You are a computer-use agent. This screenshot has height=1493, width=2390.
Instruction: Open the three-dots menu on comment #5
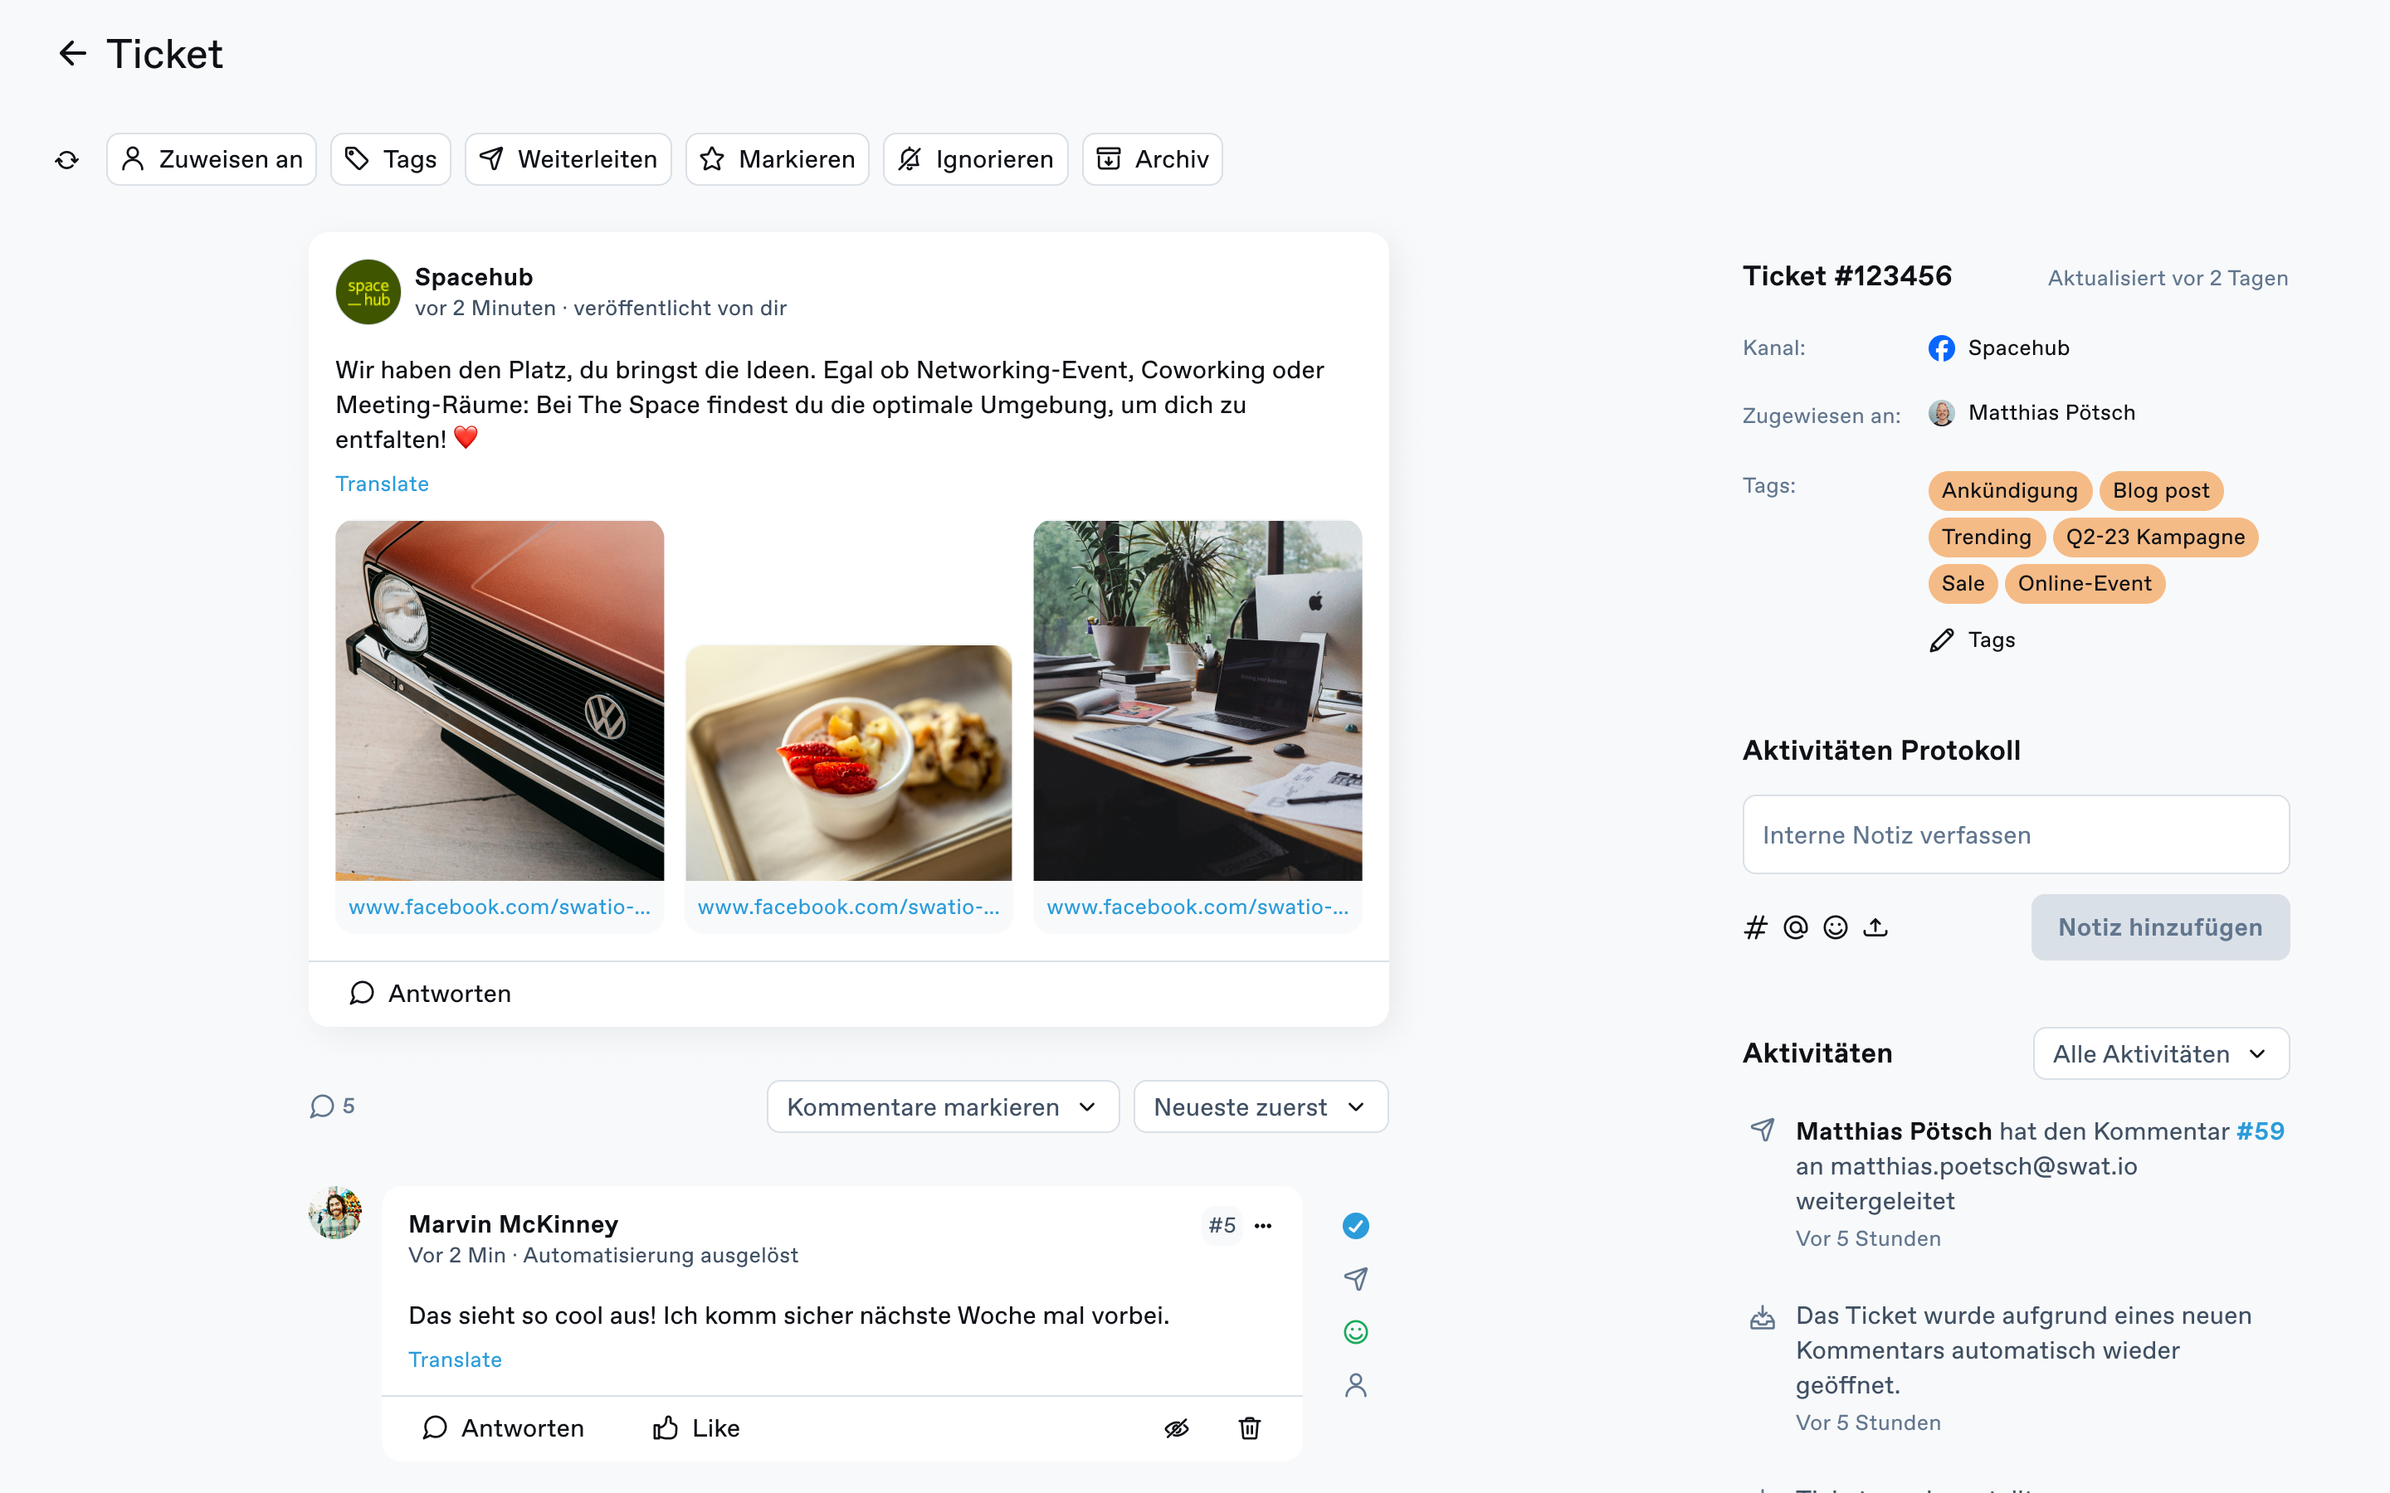1263,1225
